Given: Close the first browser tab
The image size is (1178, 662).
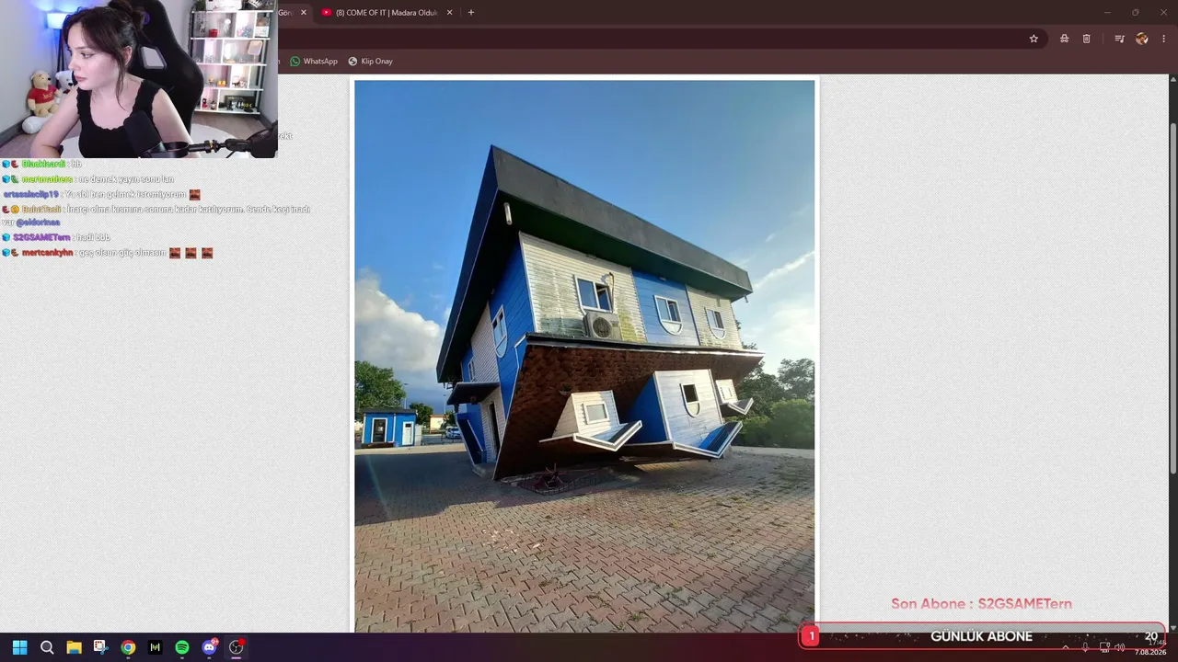Looking at the screenshot, I should coord(304,13).
